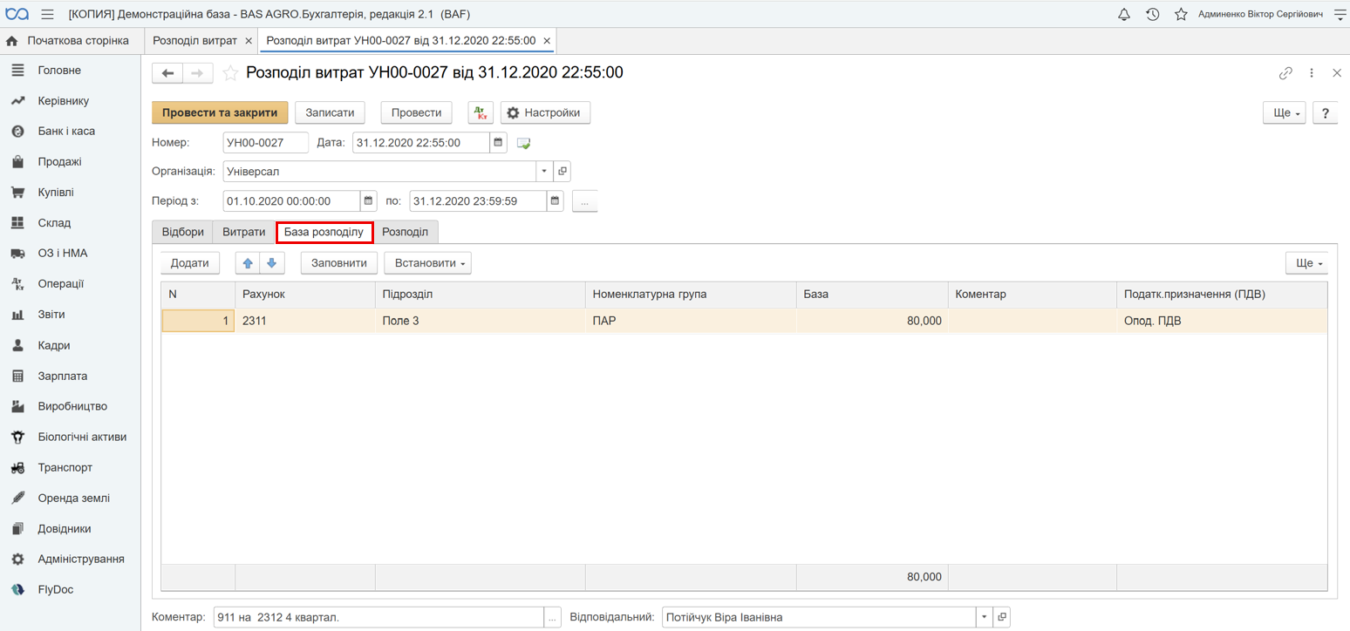This screenshot has width=1350, height=631.
Task: Move row down with blue arrow
Action: (272, 263)
